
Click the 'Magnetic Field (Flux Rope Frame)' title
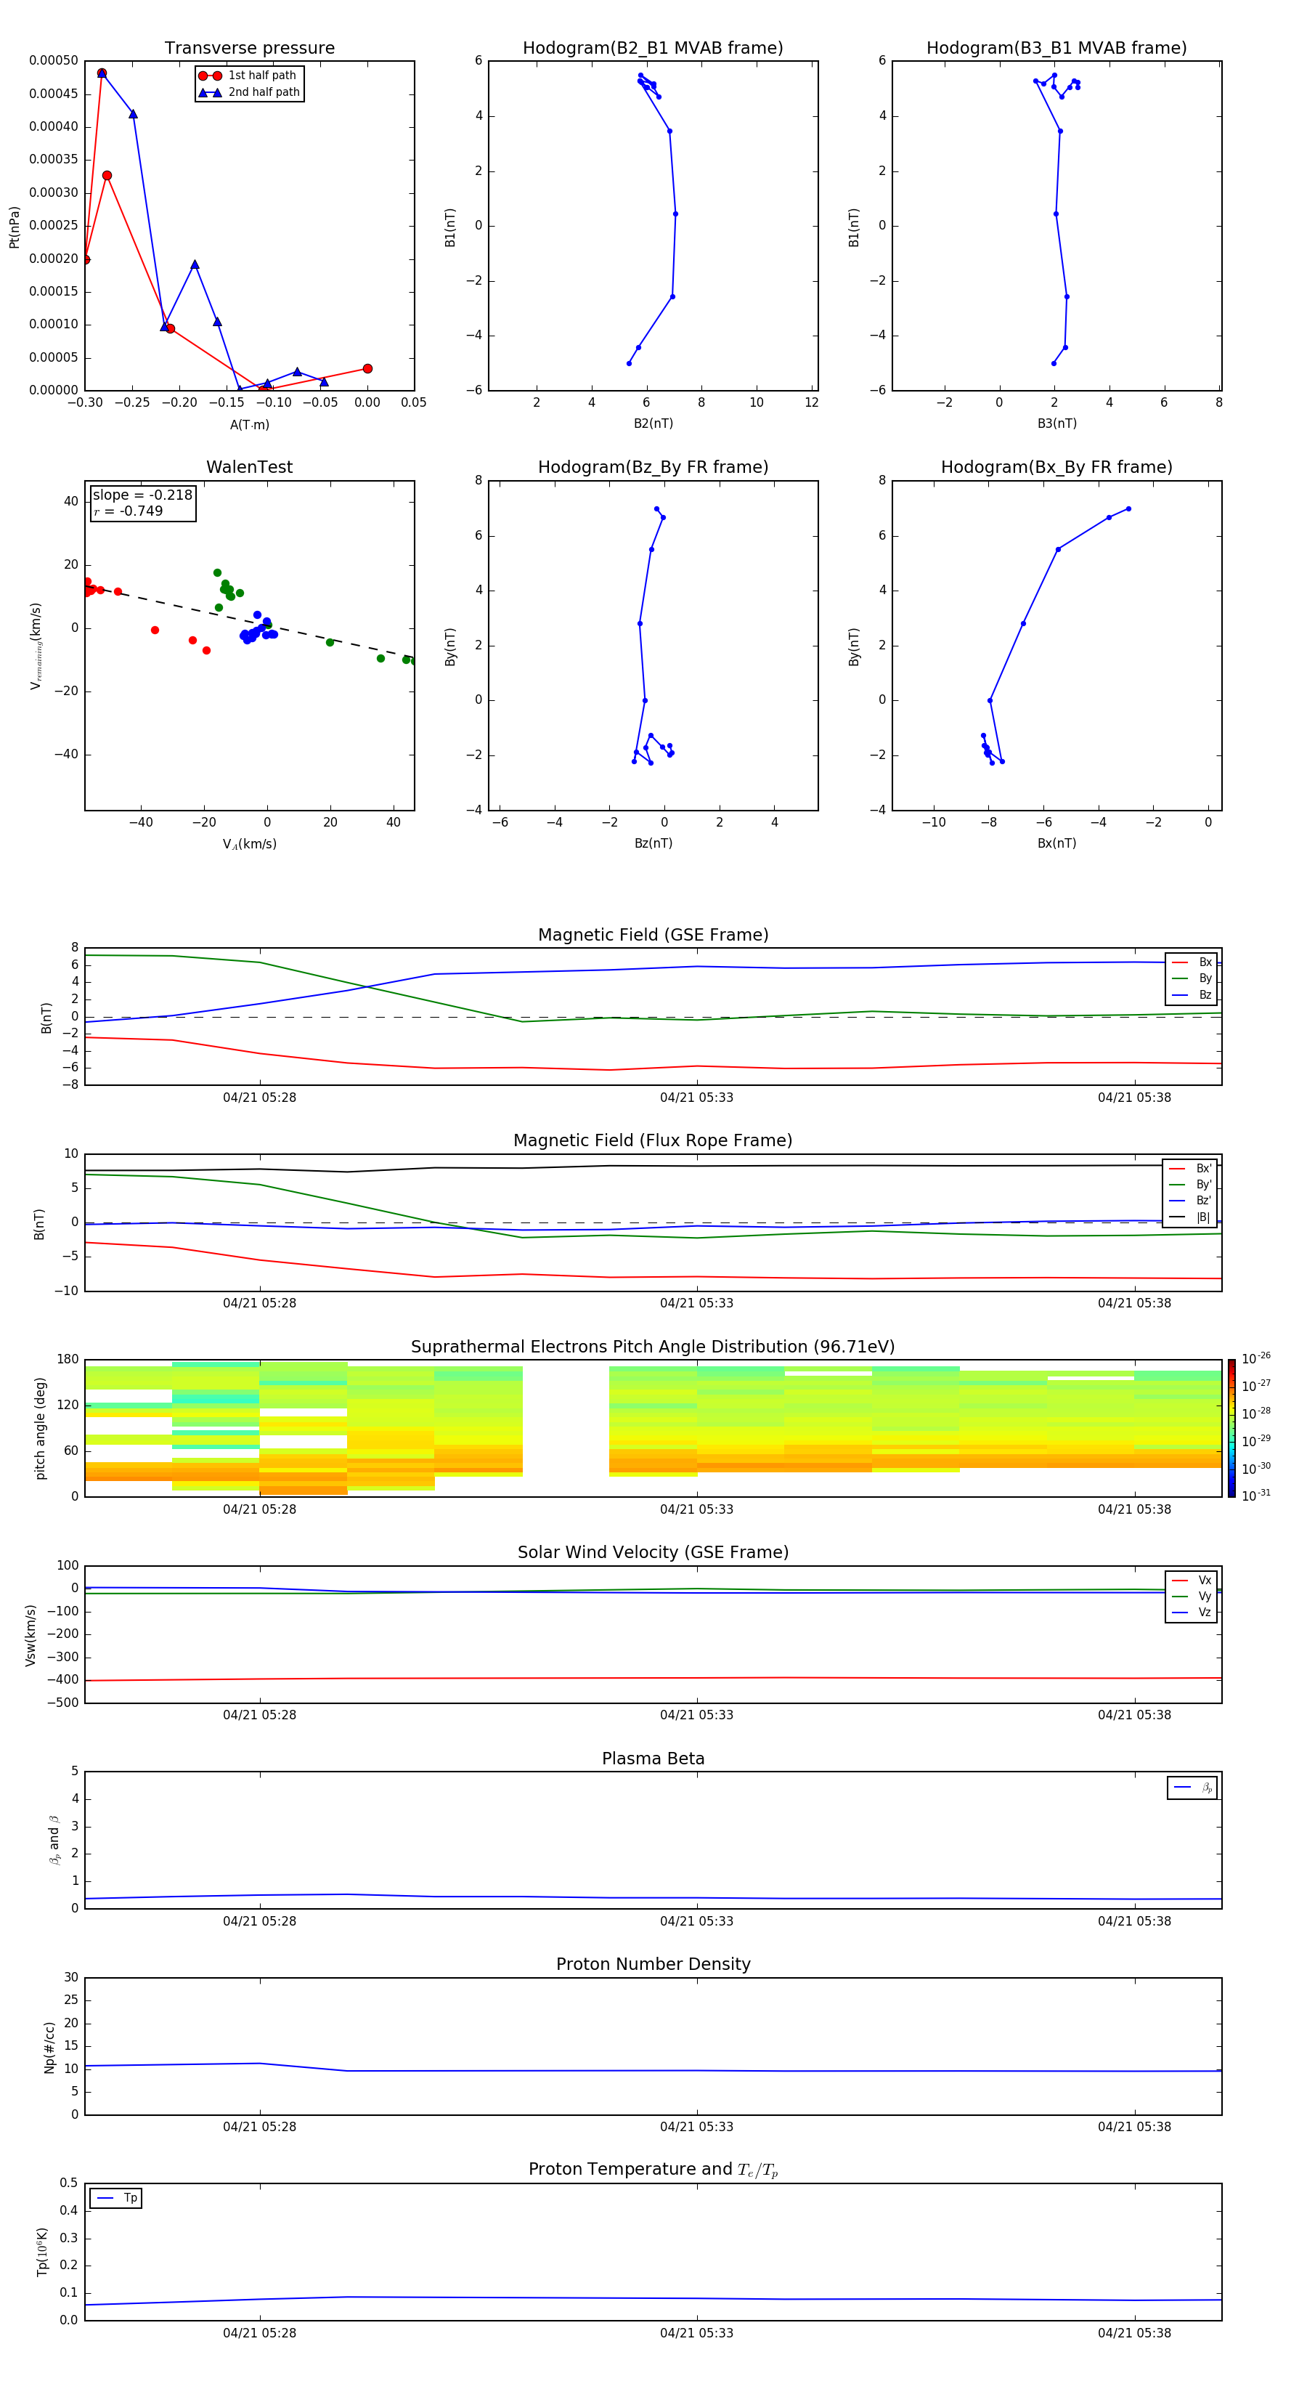[653, 1141]
